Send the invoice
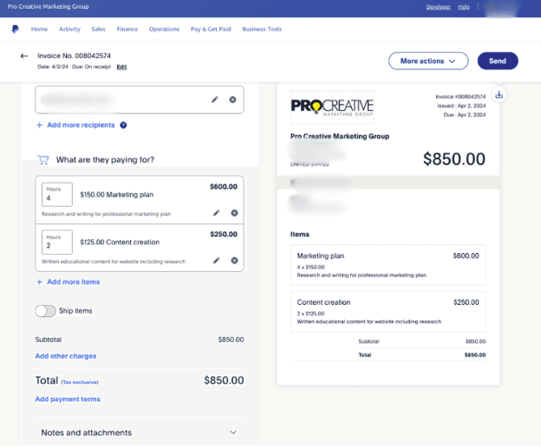541x447 pixels. click(498, 61)
